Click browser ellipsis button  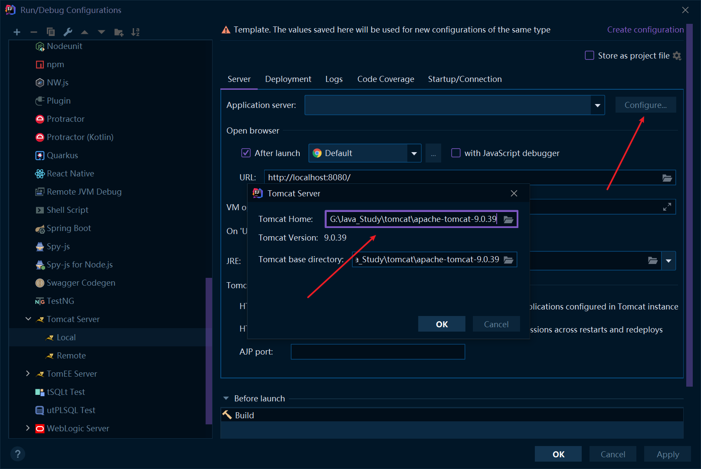(x=433, y=153)
